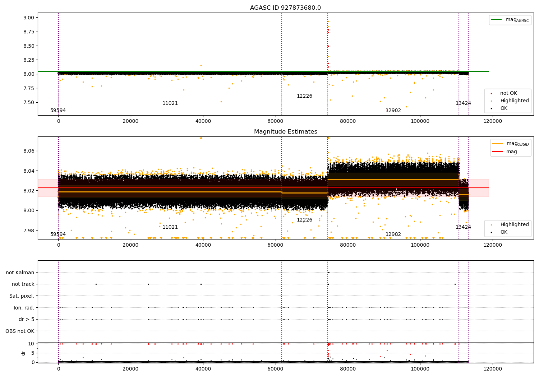Click the 'OBS not OK' axis label

click(x=20, y=331)
